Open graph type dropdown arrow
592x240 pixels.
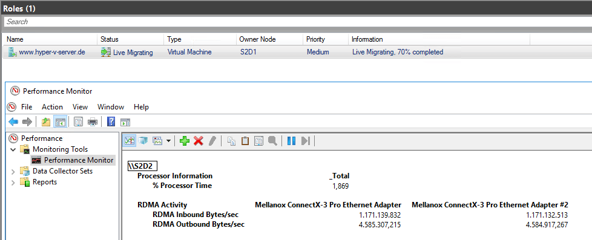[168, 141]
